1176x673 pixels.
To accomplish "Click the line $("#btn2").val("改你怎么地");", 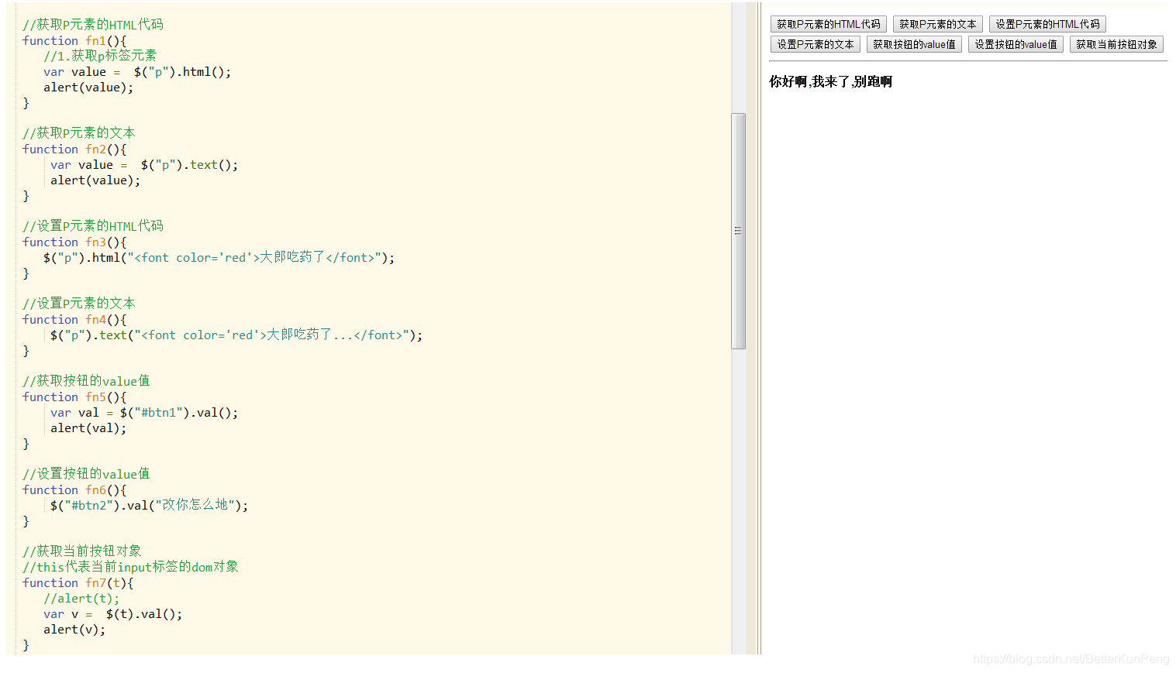I will 150,505.
